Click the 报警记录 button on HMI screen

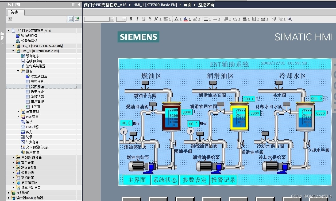point(223,180)
